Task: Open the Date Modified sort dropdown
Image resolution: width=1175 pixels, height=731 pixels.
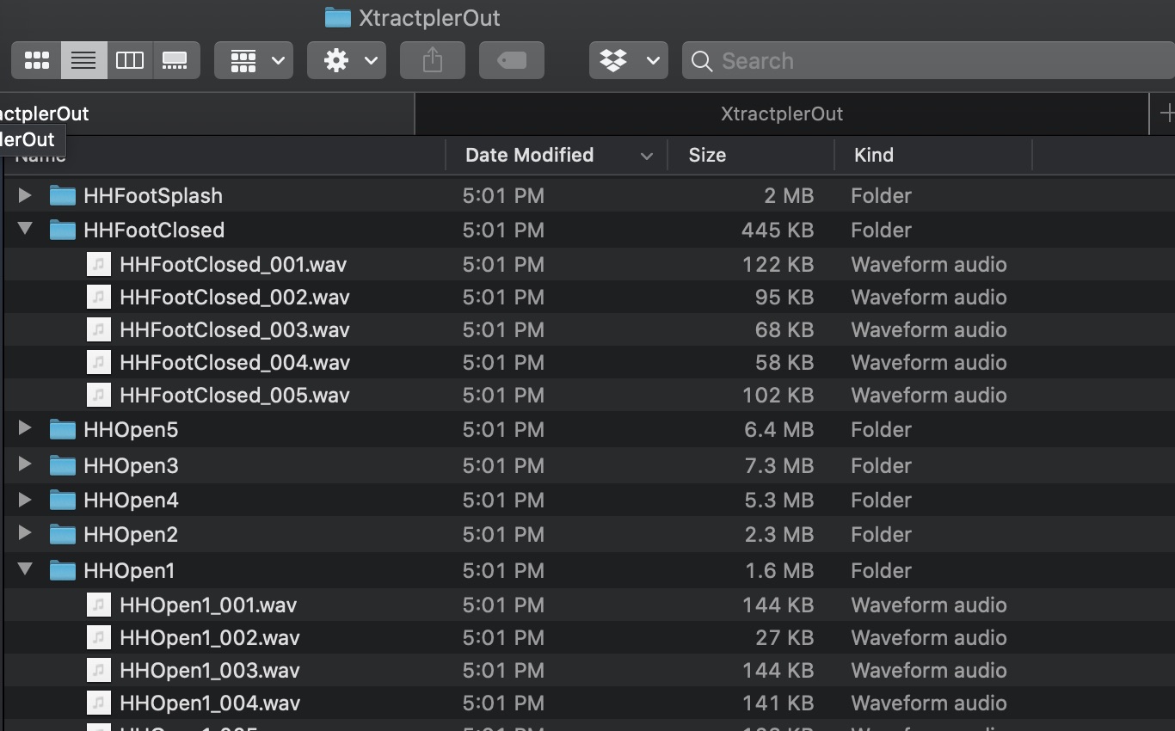Action: pos(646,156)
